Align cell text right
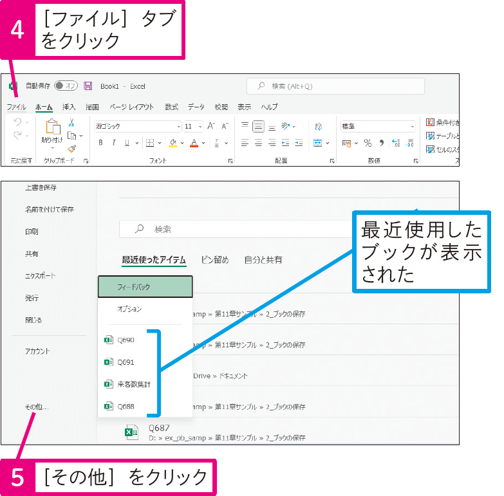The height and width of the screenshot is (496, 504). click(272, 143)
